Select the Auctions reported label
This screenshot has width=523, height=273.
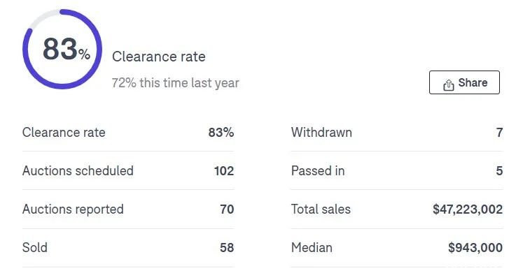73,209
